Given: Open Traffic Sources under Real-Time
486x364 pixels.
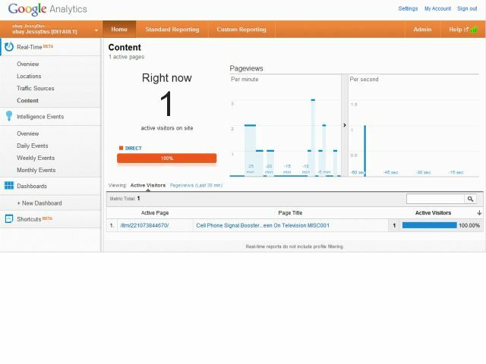Looking at the screenshot, I should tap(36, 89).
